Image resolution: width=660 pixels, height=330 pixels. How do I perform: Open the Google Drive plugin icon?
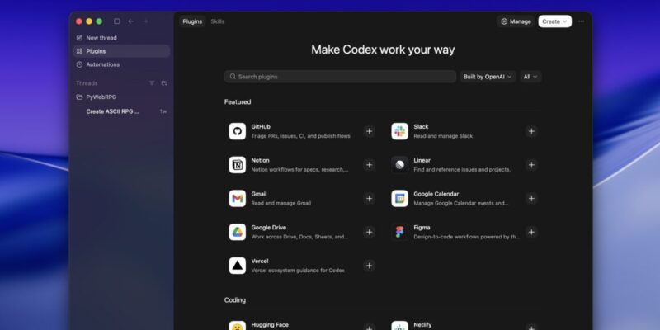tap(238, 233)
